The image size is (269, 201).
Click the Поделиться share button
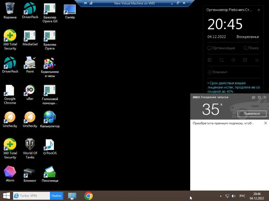pyautogui.click(x=252, y=114)
